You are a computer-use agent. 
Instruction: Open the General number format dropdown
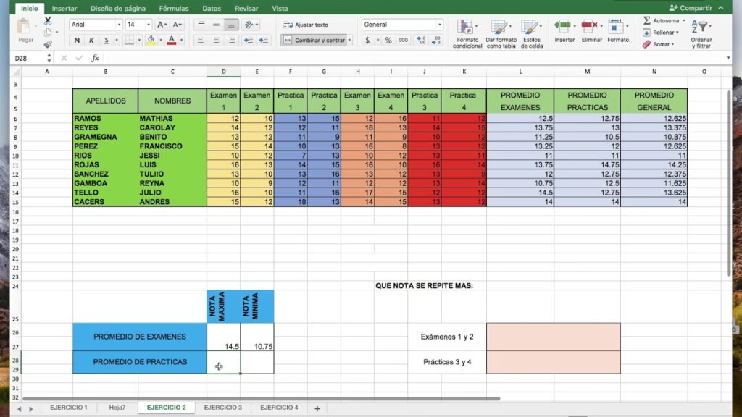tap(402, 25)
